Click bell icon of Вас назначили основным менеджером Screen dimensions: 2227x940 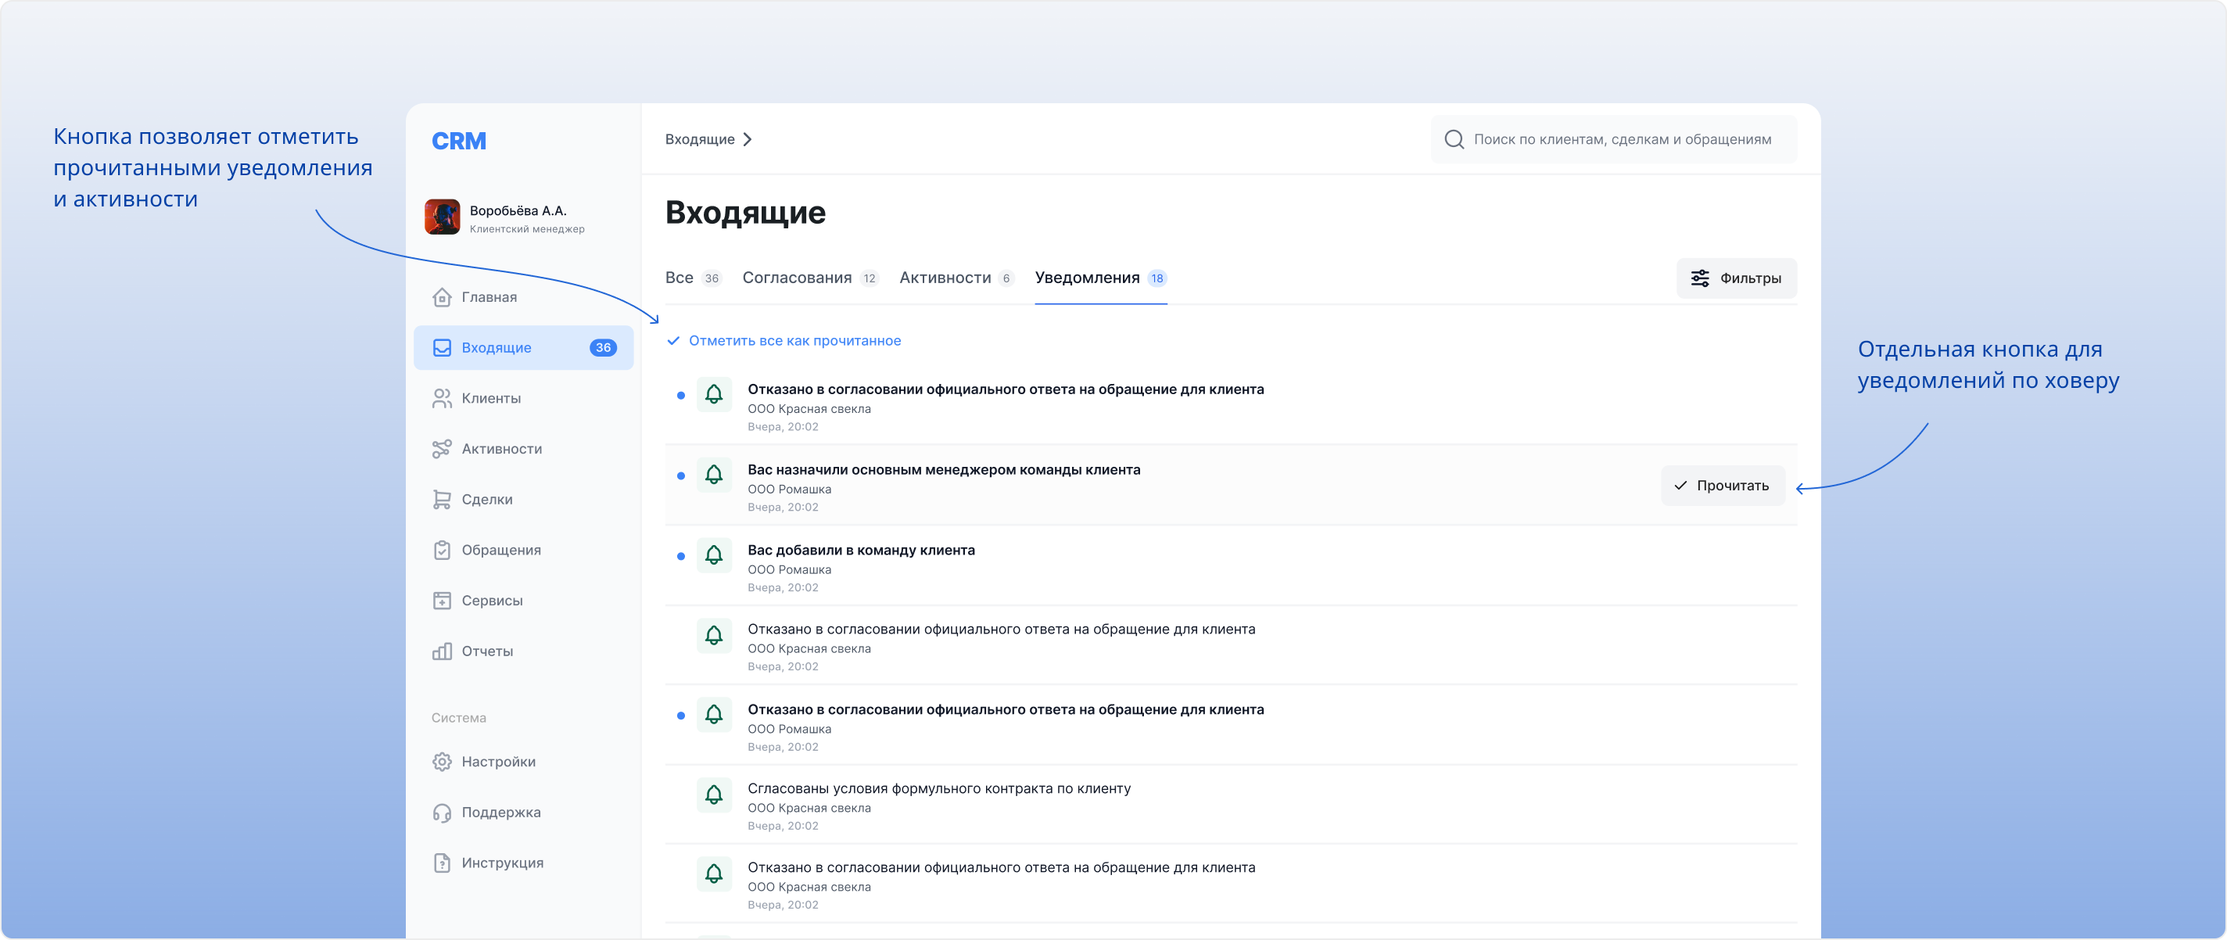point(714,475)
